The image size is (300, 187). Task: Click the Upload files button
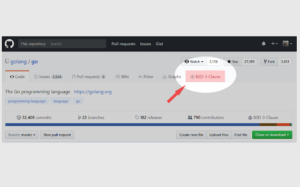coord(219,135)
